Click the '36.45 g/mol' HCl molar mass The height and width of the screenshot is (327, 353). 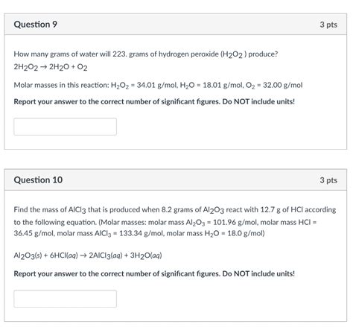point(34,233)
